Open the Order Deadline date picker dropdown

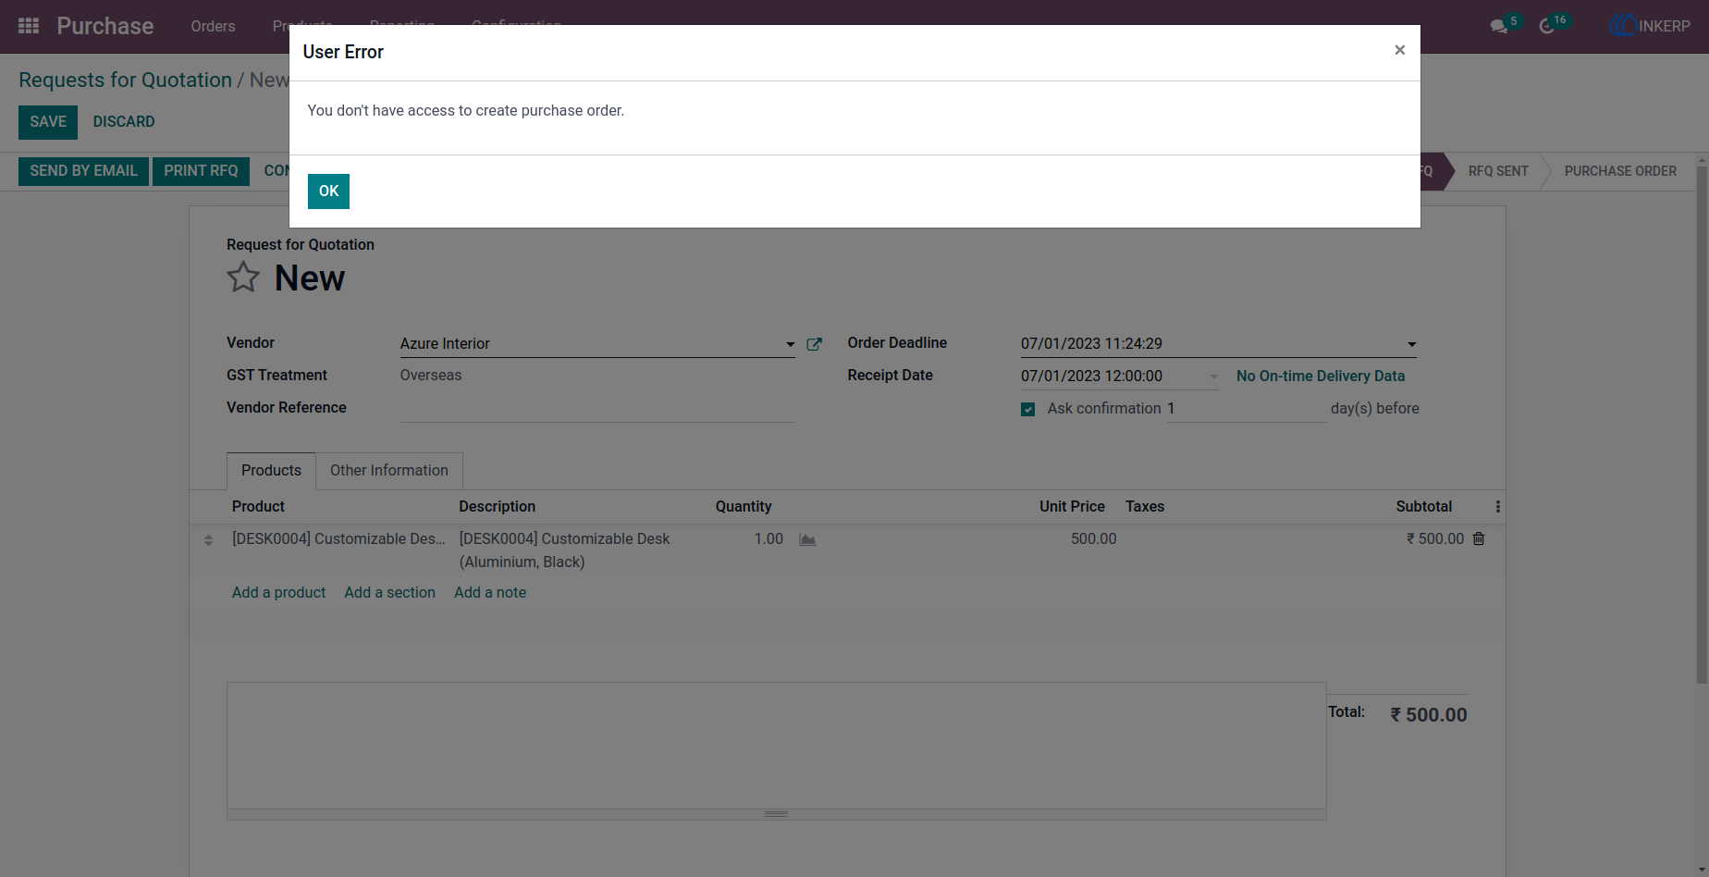pyautogui.click(x=1411, y=344)
